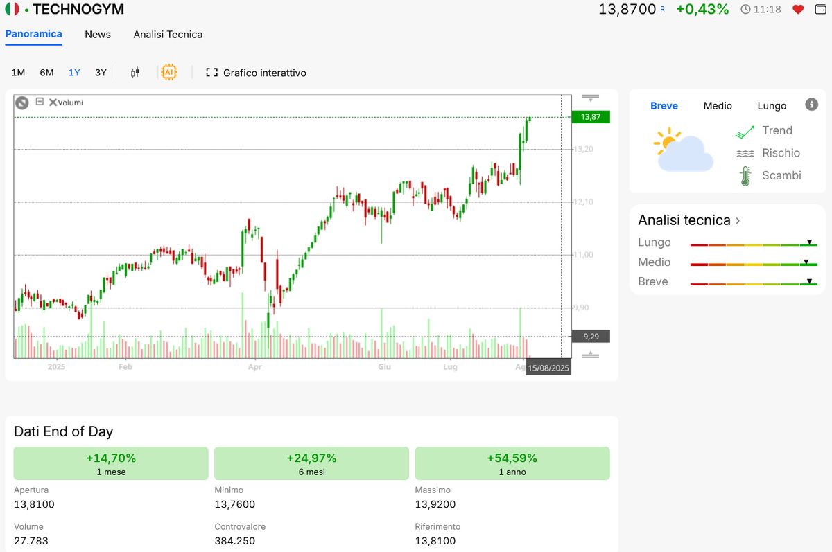Click the bottom price-scale adjust handle

pyautogui.click(x=591, y=355)
